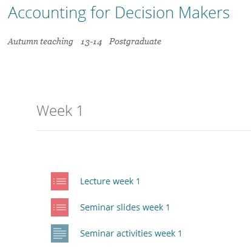
Task: Click the word teaching in the Autumn teaching label
Action: click(x=56, y=42)
